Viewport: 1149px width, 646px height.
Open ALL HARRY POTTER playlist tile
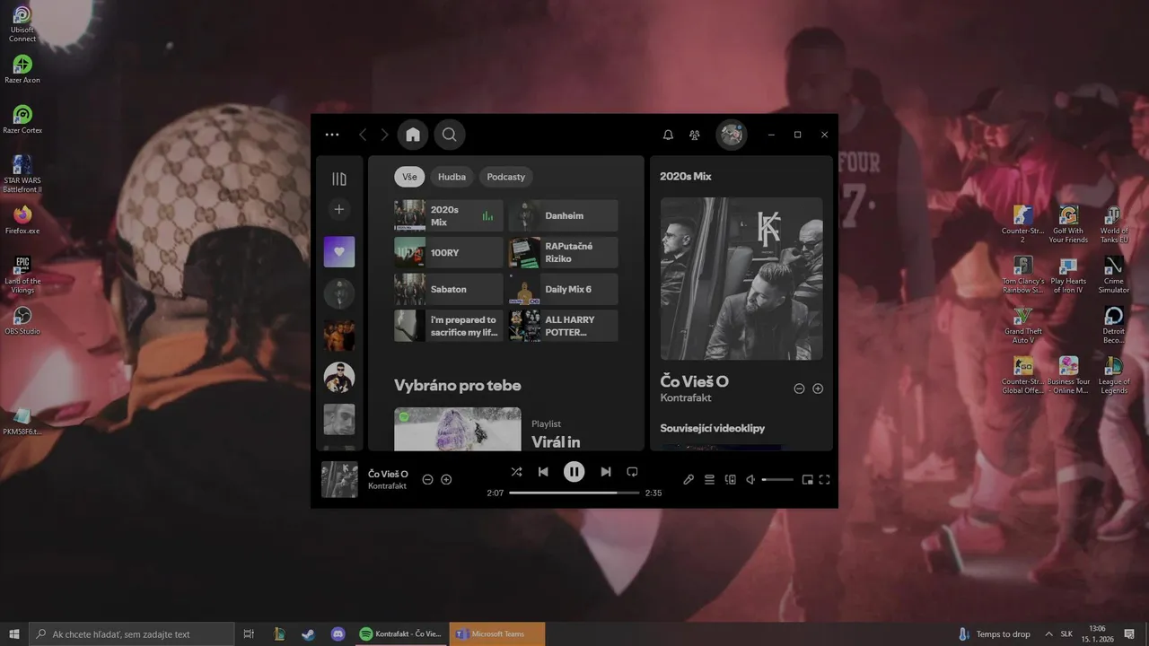[x=564, y=326]
